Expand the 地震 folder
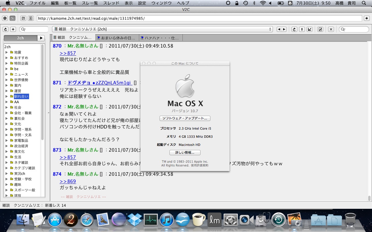Screen dimensions: 372x232 coord(7,52)
